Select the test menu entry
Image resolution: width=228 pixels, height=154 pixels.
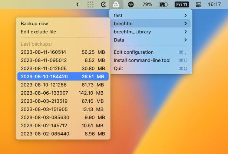[151, 15]
